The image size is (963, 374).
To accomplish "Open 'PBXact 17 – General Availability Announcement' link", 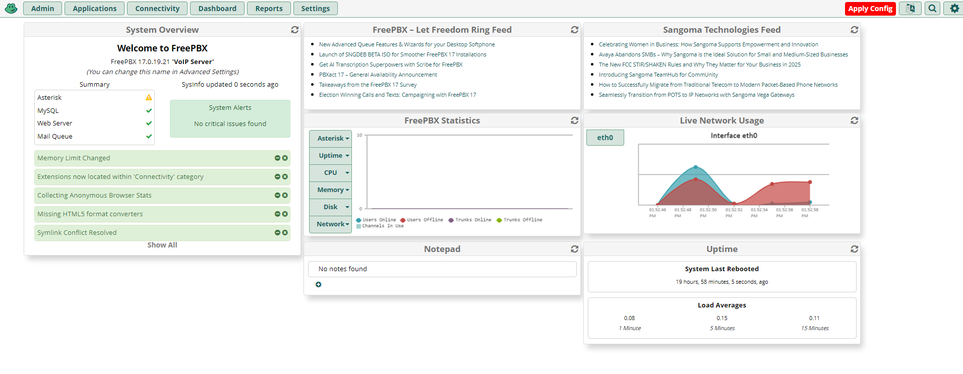I will 378,75.
